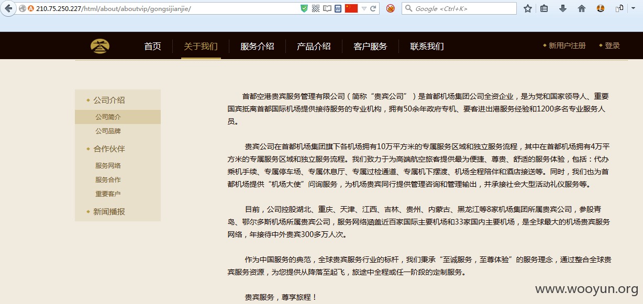Open 服务合作 in the sidebar
Screen dimensions: 643x304
(108, 179)
